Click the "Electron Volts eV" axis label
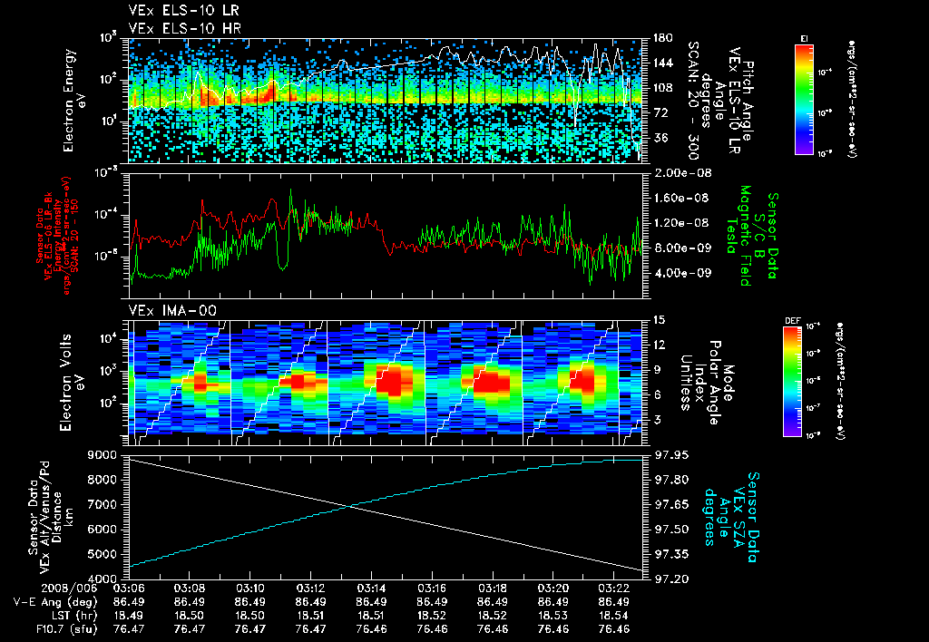The height and width of the screenshot is (642, 929). click(x=72, y=383)
